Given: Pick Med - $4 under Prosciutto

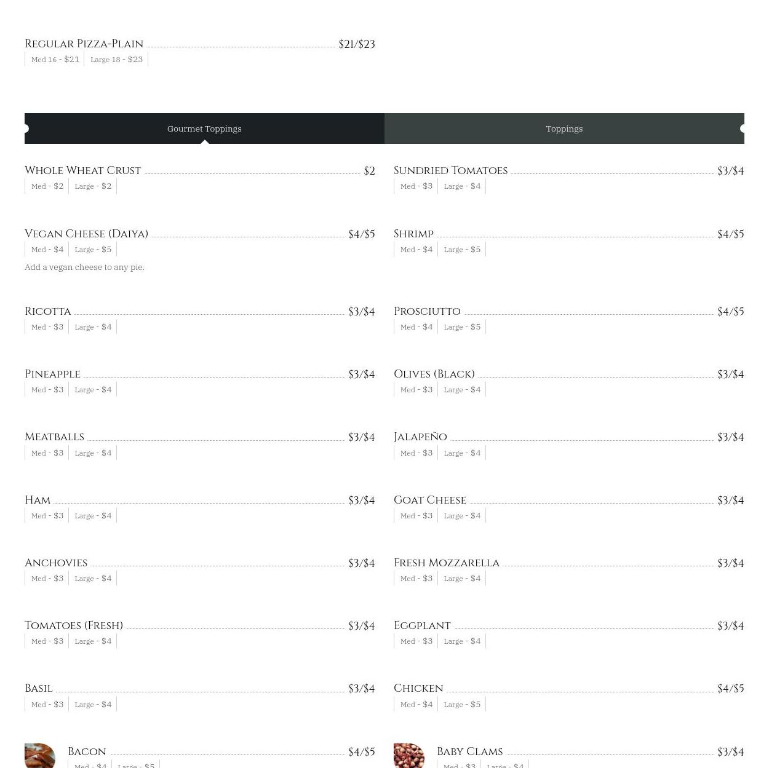Looking at the screenshot, I should point(416,327).
